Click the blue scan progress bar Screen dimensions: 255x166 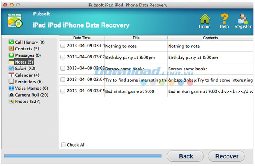(x=83, y=156)
